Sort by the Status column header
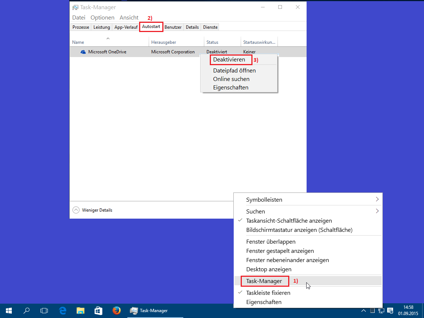 coord(222,42)
